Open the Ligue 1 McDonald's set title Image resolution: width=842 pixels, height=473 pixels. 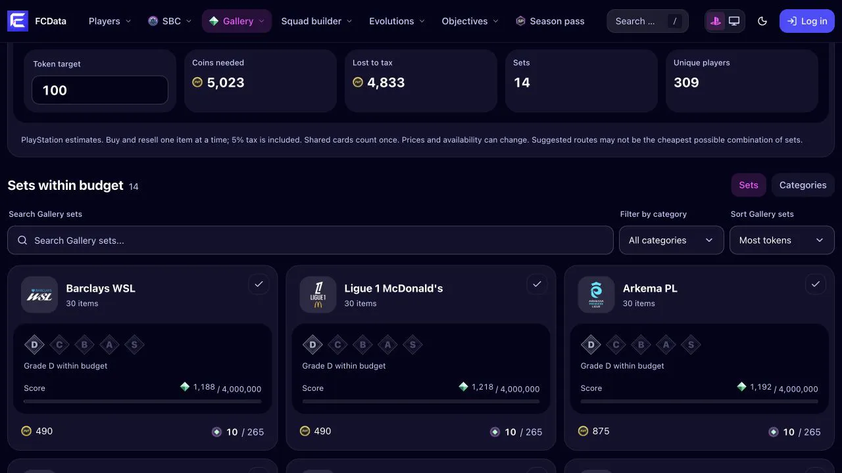click(x=393, y=288)
